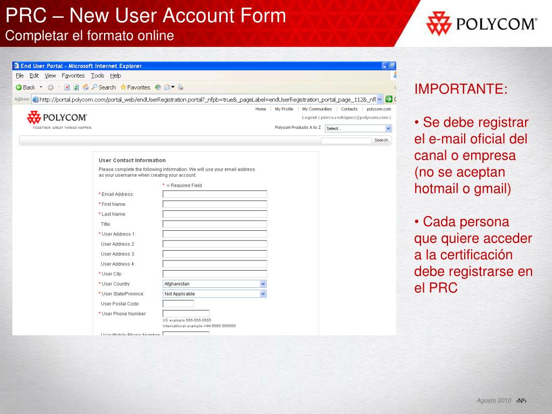Click the Mail envelope icon

pos(167,87)
